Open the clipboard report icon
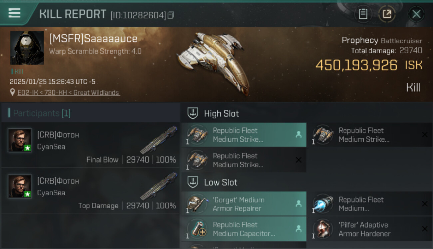The width and height of the screenshot is (433, 249). coord(363,14)
